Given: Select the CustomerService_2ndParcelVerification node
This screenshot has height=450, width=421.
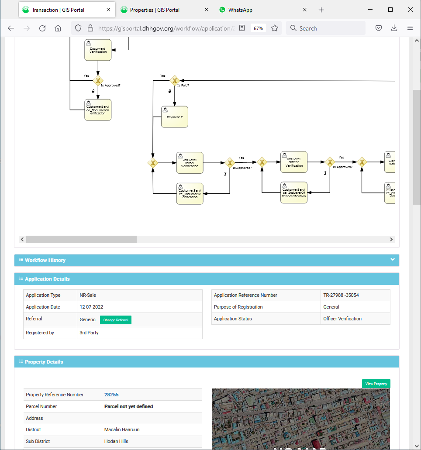Looking at the screenshot, I should click(190, 194).
